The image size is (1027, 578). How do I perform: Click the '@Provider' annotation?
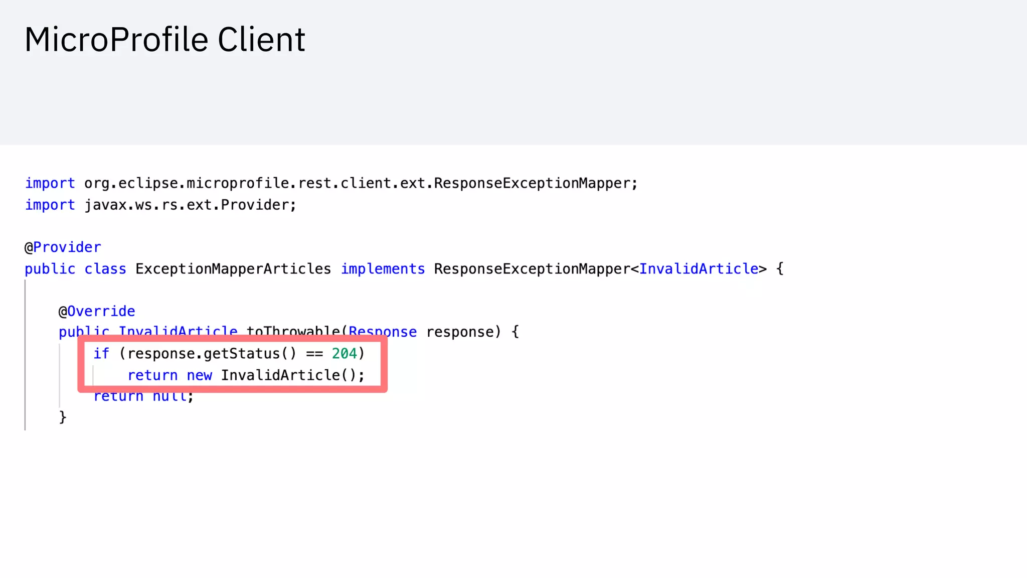tap(63, 247)
